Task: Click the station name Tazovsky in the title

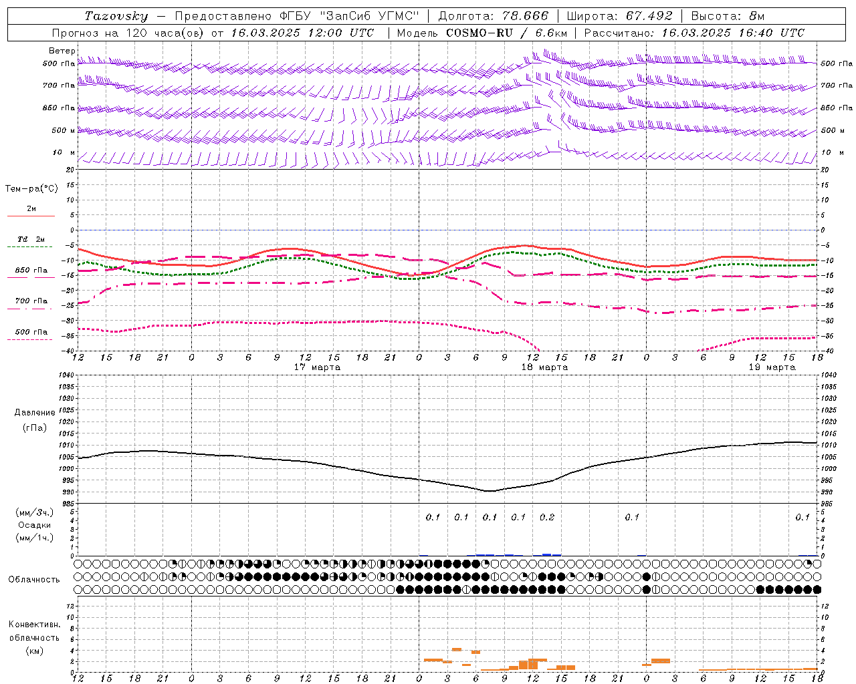Action: point(116,16)
